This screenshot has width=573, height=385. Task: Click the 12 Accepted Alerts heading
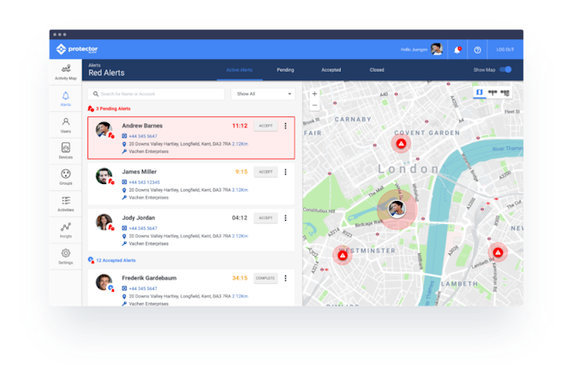(x=116, y=261)
